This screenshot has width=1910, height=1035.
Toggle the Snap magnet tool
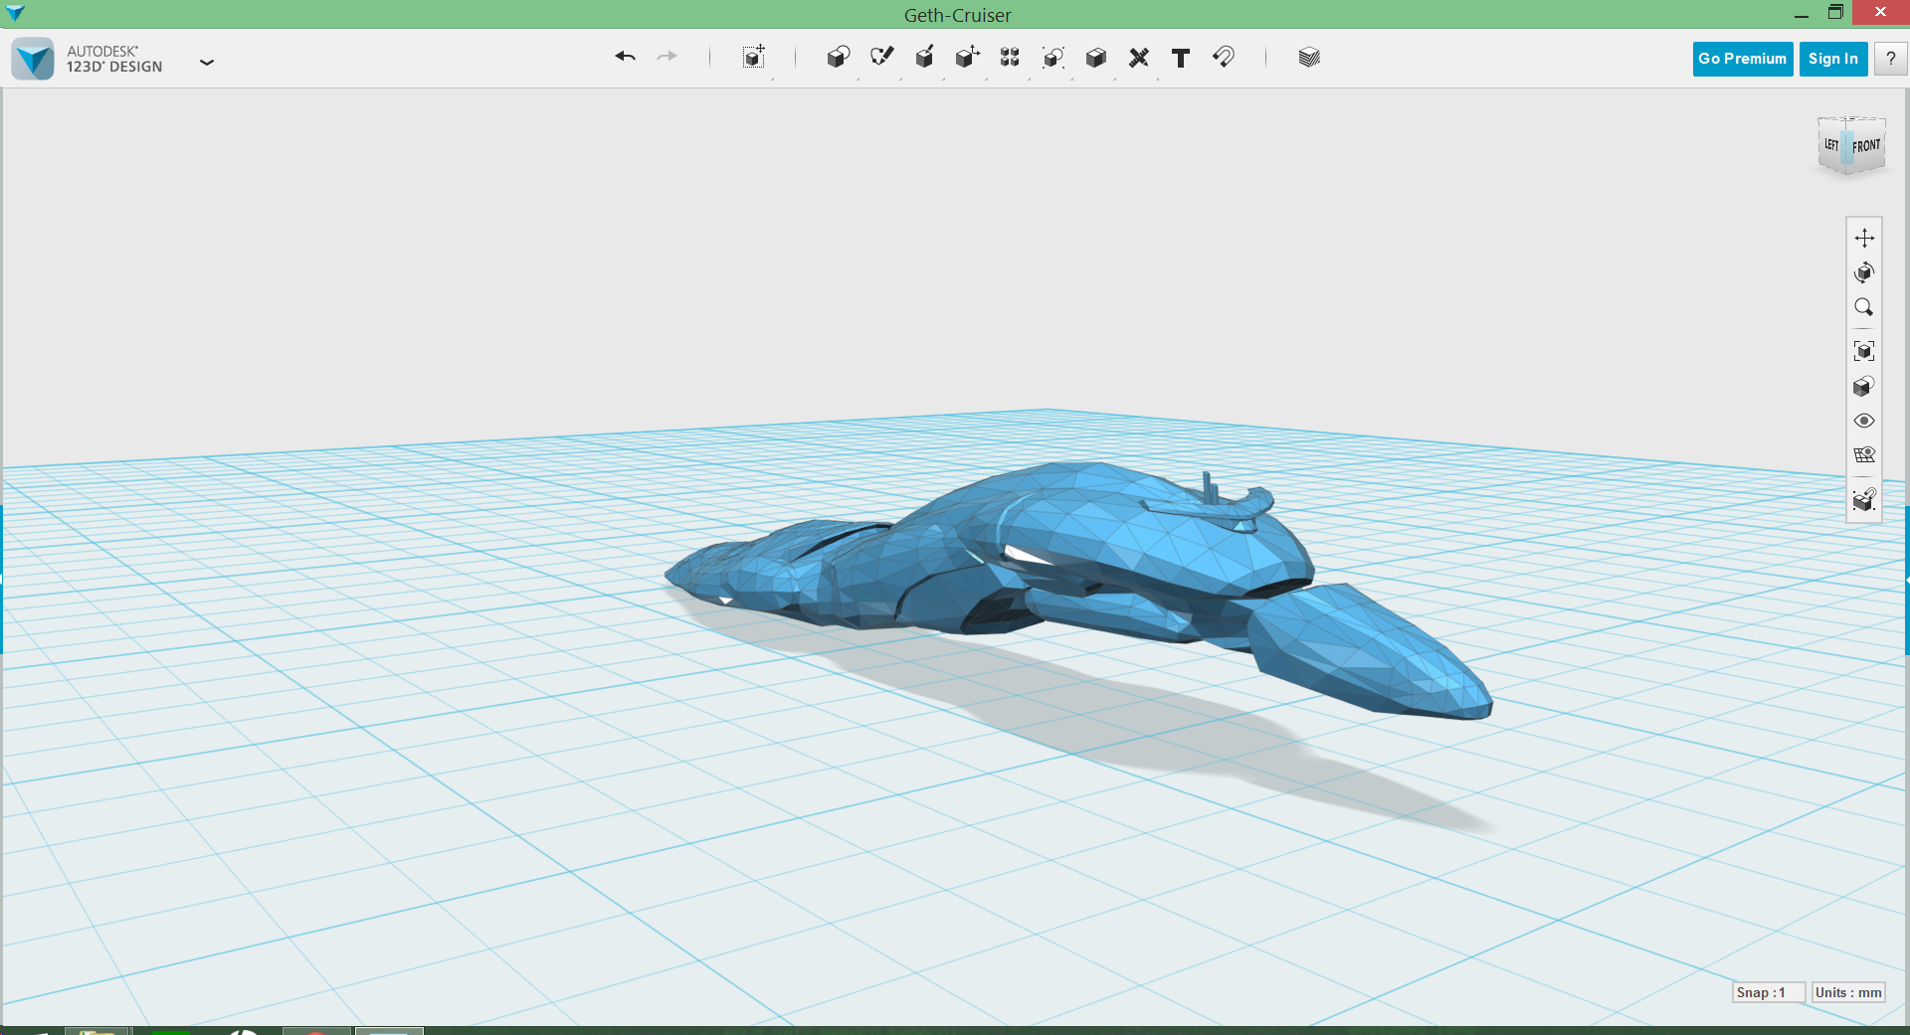click(x=1224, y=57)
